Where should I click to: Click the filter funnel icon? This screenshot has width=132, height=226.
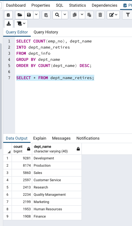pos(128,15)
